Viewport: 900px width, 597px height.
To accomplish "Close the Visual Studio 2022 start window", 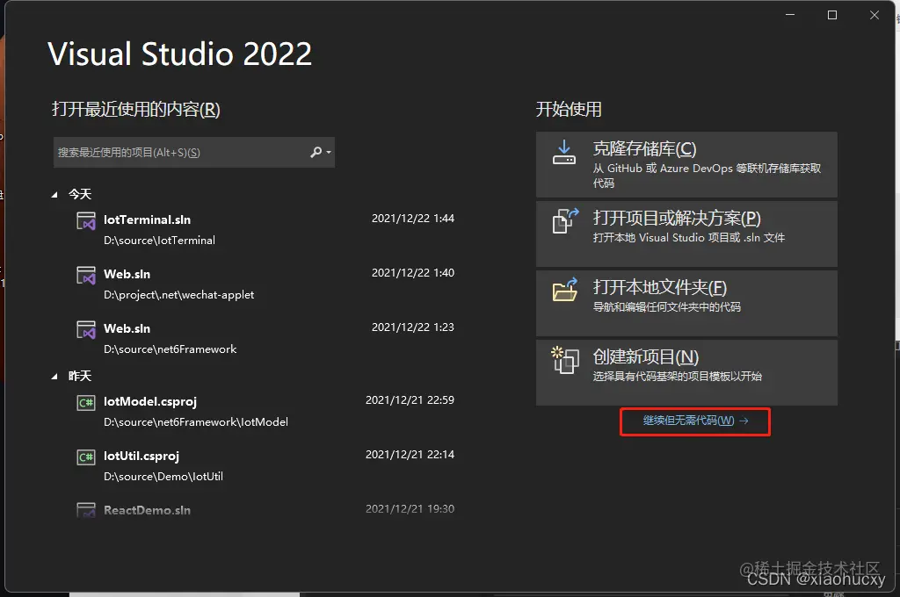I will 875,15.
